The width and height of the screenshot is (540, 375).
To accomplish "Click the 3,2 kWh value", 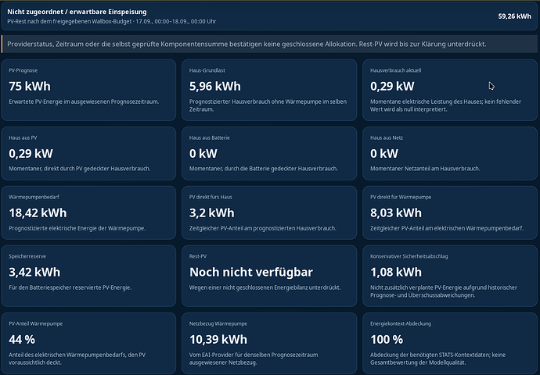I will pyautogui.click(x=212, y=212).
